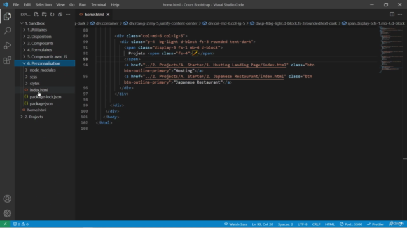The width and height of the screenshot is (407, 228).
Task: Click Prettier status bar item
Action: pos(375,224)
